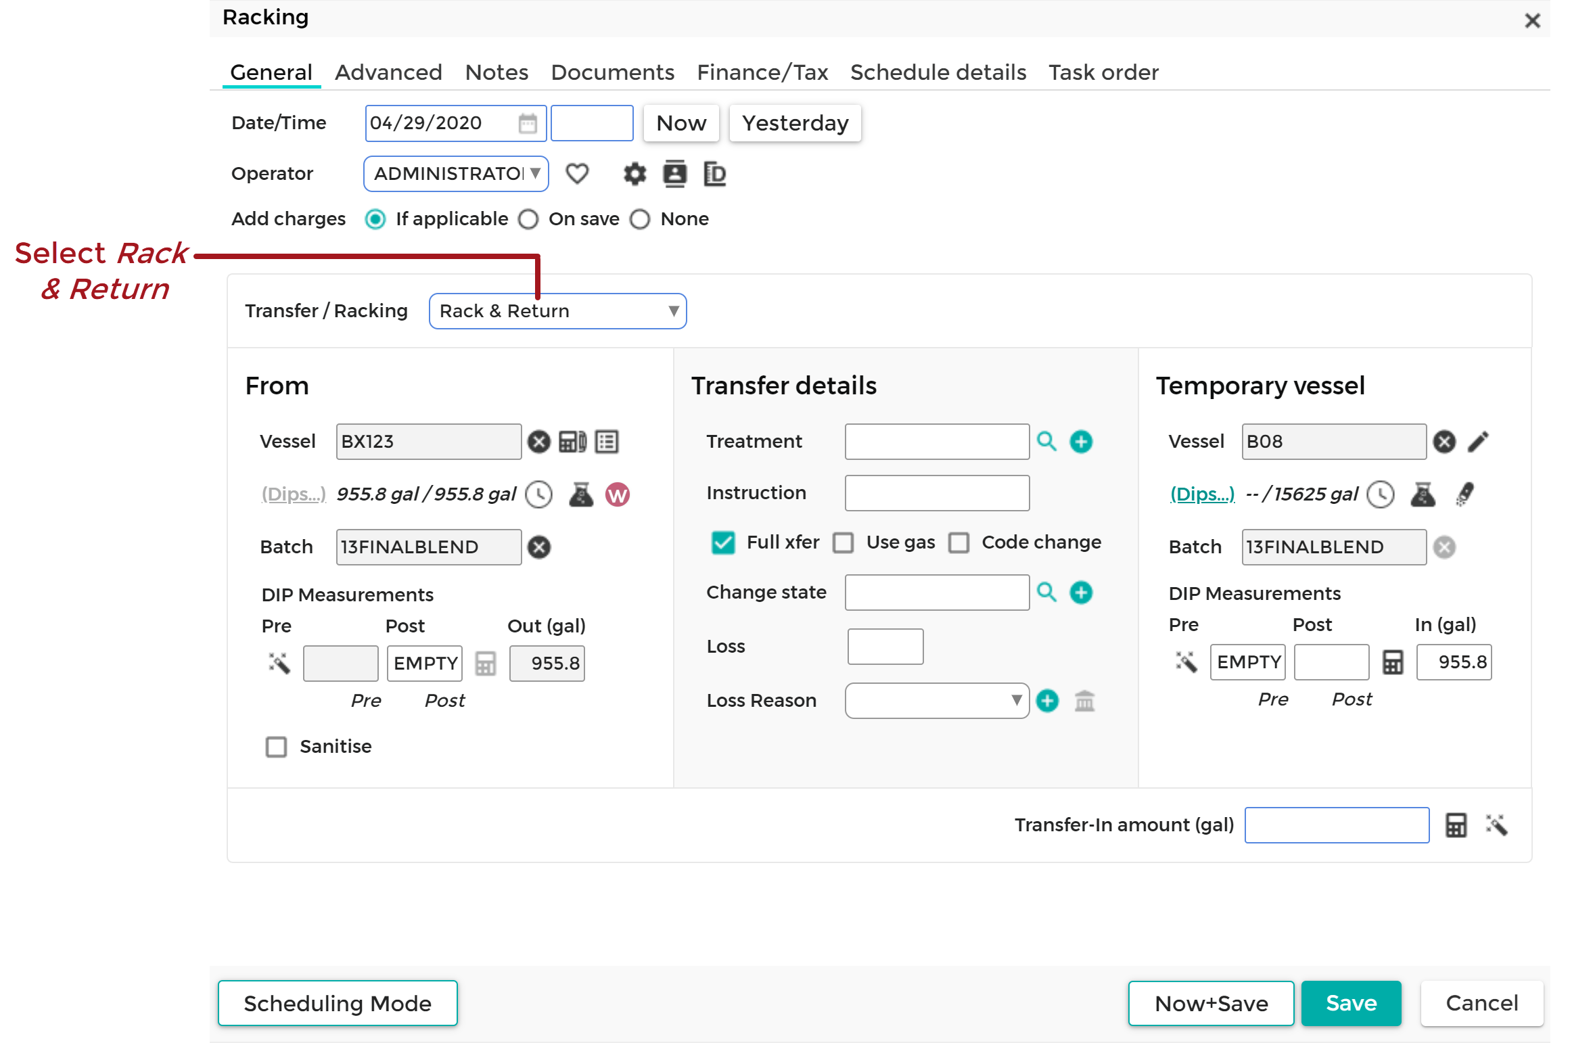Viewport: 1570px width, 1043px height.
Task: Search change state with magnifier icon
Action: pos(1046,592)
